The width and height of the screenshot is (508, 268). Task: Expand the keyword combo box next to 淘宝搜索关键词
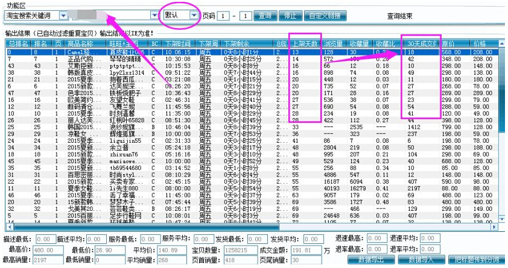tap(154, 16)
